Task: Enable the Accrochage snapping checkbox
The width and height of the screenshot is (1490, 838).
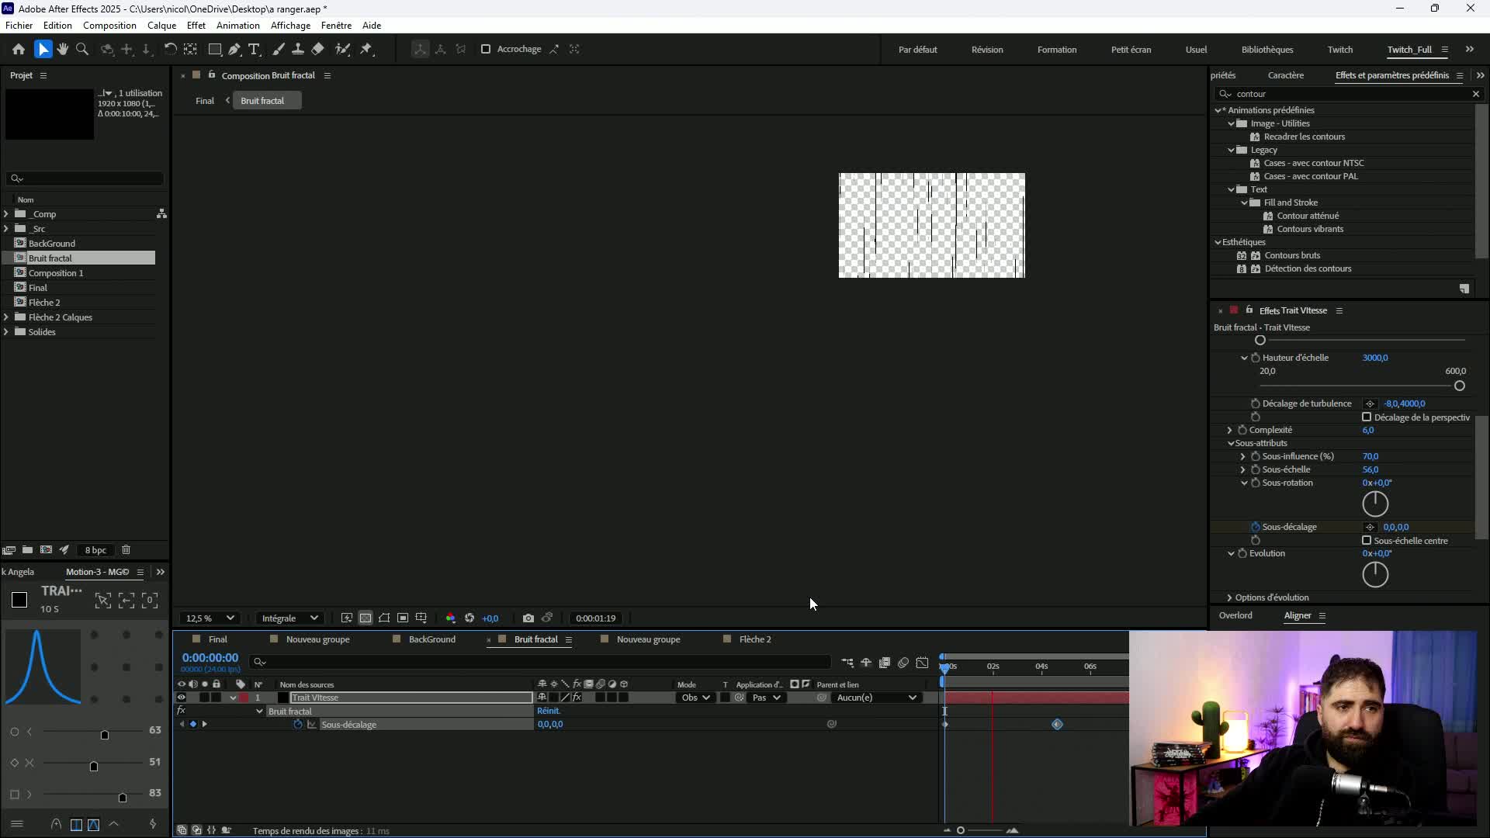Action: tap(486, 49)
